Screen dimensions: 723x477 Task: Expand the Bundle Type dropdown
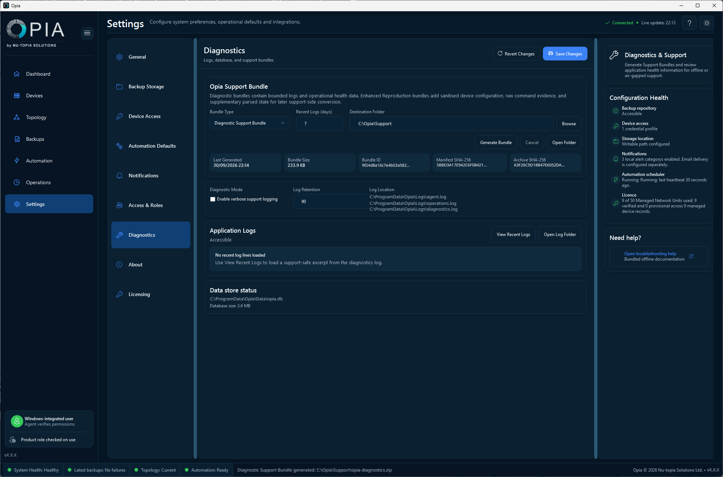coord(249,123)
